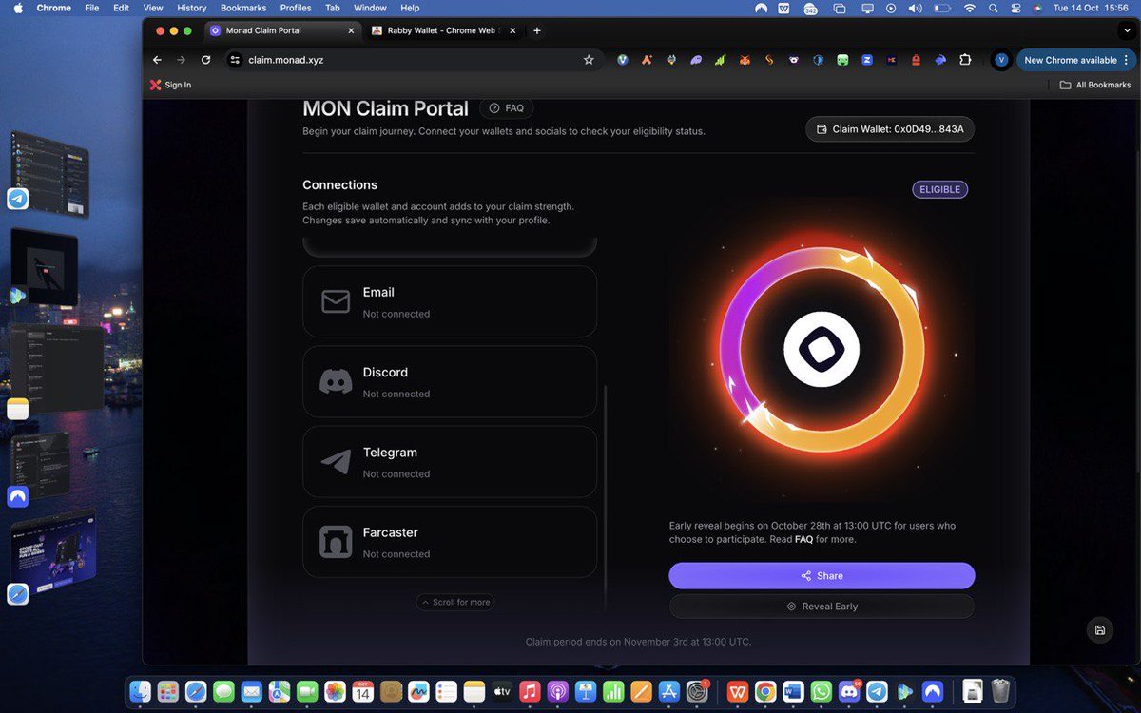This screenshot has height=713, width=1141.
Task: Open Wi-Fi status in menu bar
Action: click(x=969, y=8)
